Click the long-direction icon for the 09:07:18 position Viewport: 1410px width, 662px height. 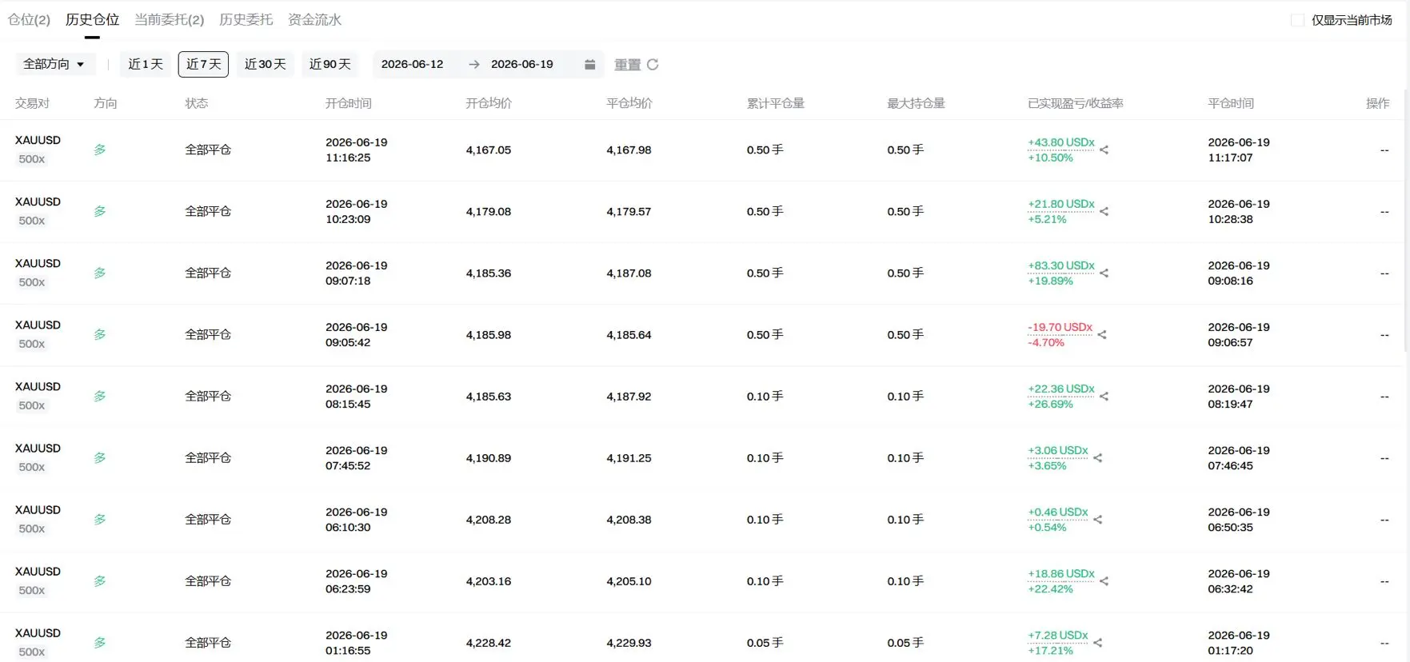click(x=100, y=273)
